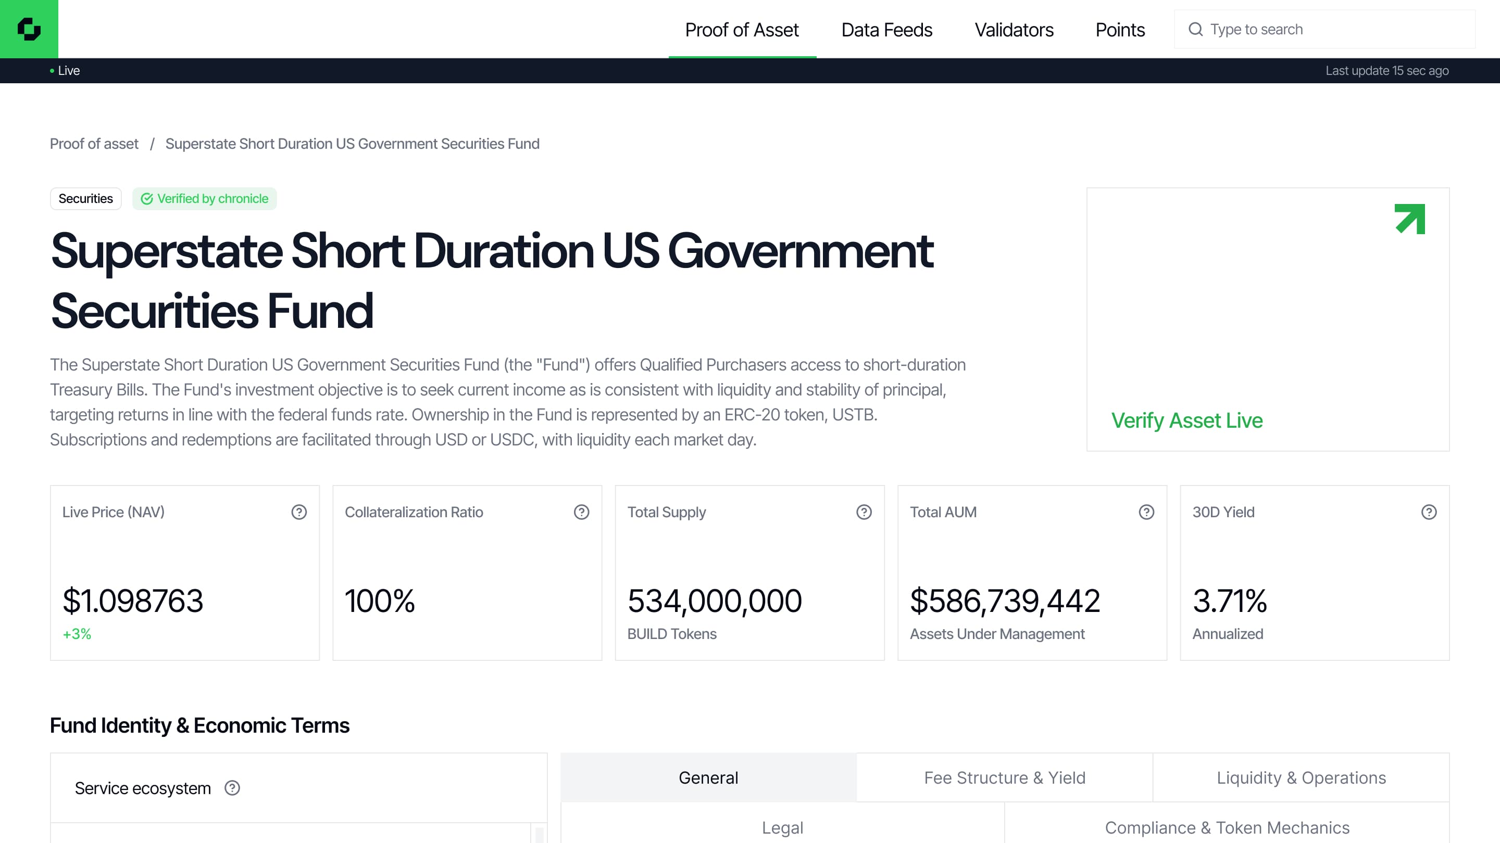Screen dimensions: 1500x843
Task: Open help icon for Live Price (NAV)
Action: [299, 512]
